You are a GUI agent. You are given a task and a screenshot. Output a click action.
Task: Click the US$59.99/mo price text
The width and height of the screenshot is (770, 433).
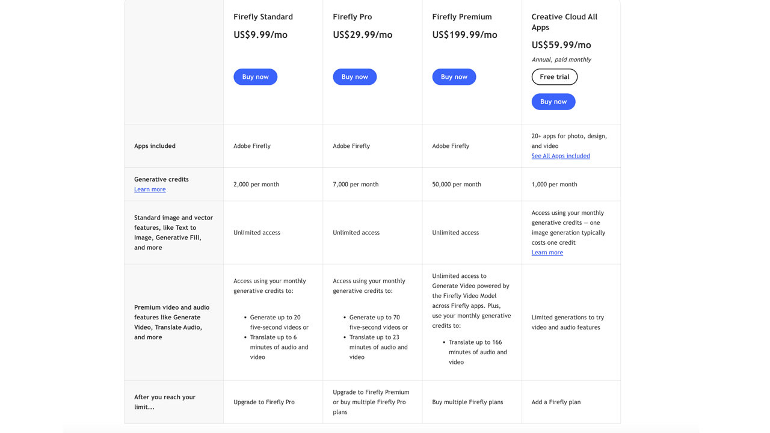pyautogui.click(x=561, y=45)
